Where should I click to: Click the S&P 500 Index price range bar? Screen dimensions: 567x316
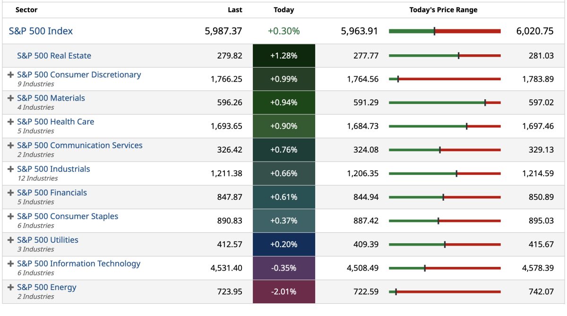coord(444,31)
